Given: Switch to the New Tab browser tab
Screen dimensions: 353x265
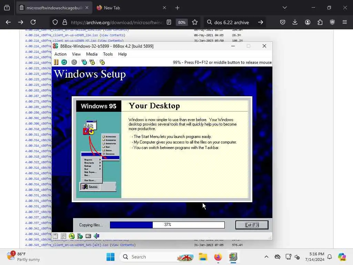Looking at the screenshot, I should pos(131,8).
